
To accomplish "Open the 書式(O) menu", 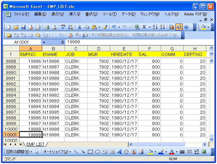I will (x=91, y=14).
